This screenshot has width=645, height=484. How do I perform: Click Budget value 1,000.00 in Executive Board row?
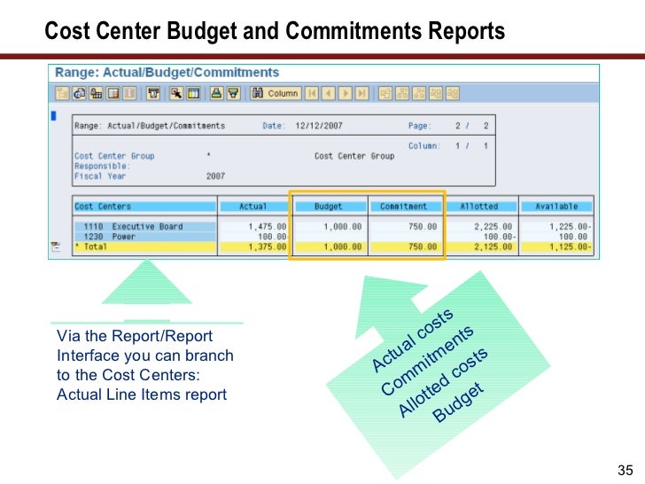pyautogui.click(x=343, y=226)
